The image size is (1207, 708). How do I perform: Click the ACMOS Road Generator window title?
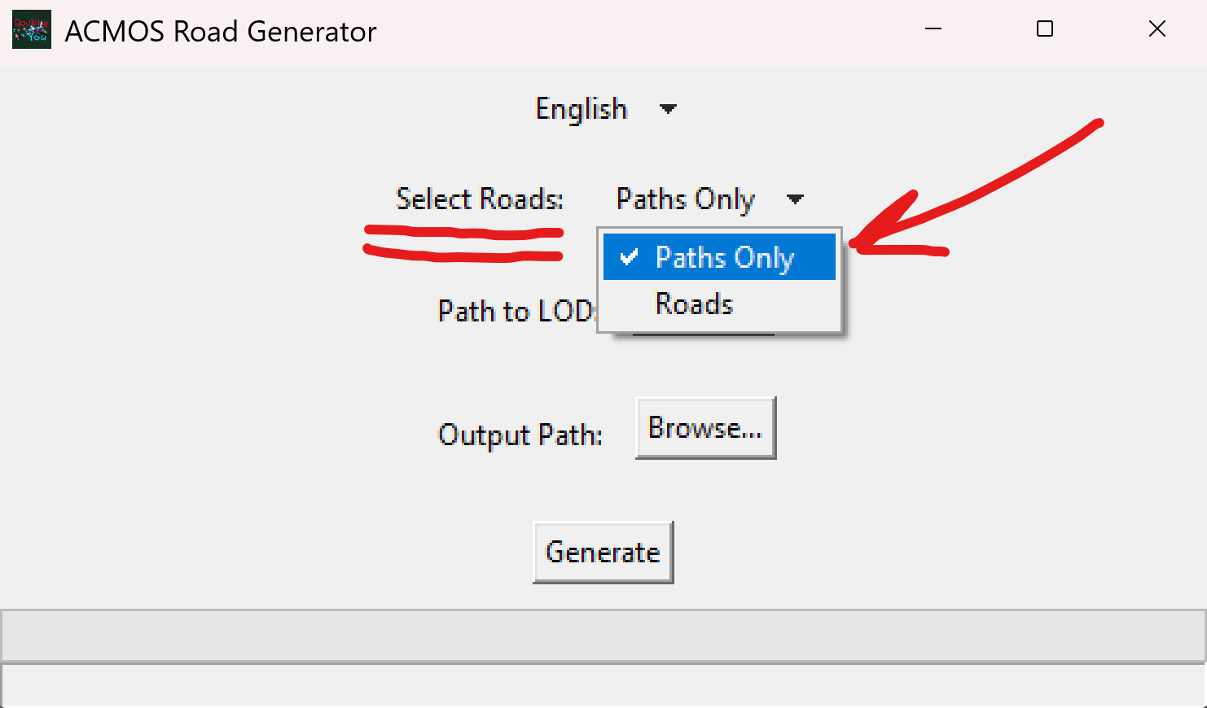(221, 32)
